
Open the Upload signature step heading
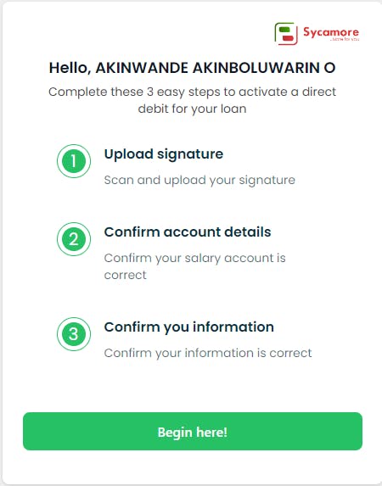click(164, 154)
